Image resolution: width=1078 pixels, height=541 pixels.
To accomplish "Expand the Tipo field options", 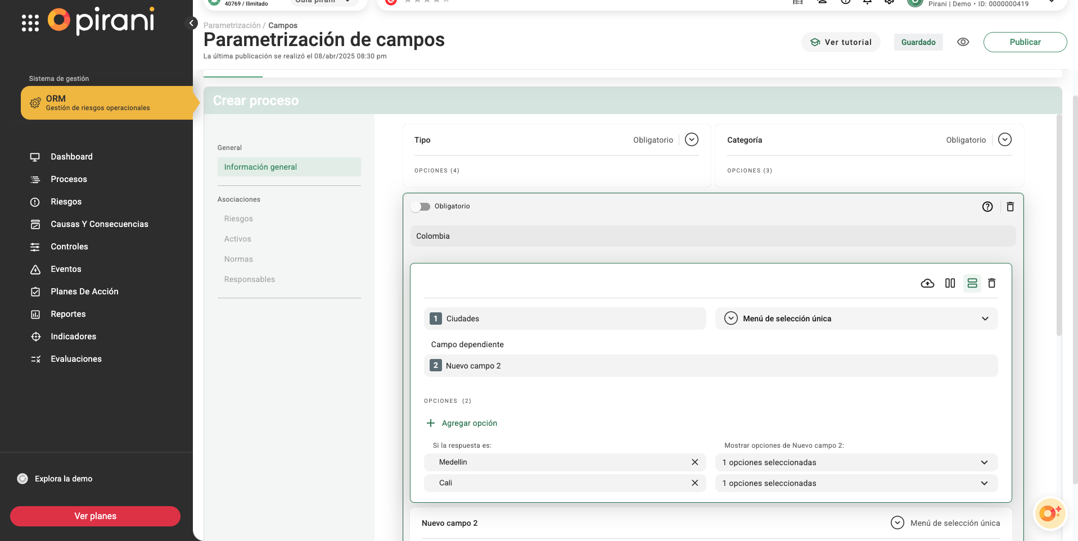I will pos(692,140).
